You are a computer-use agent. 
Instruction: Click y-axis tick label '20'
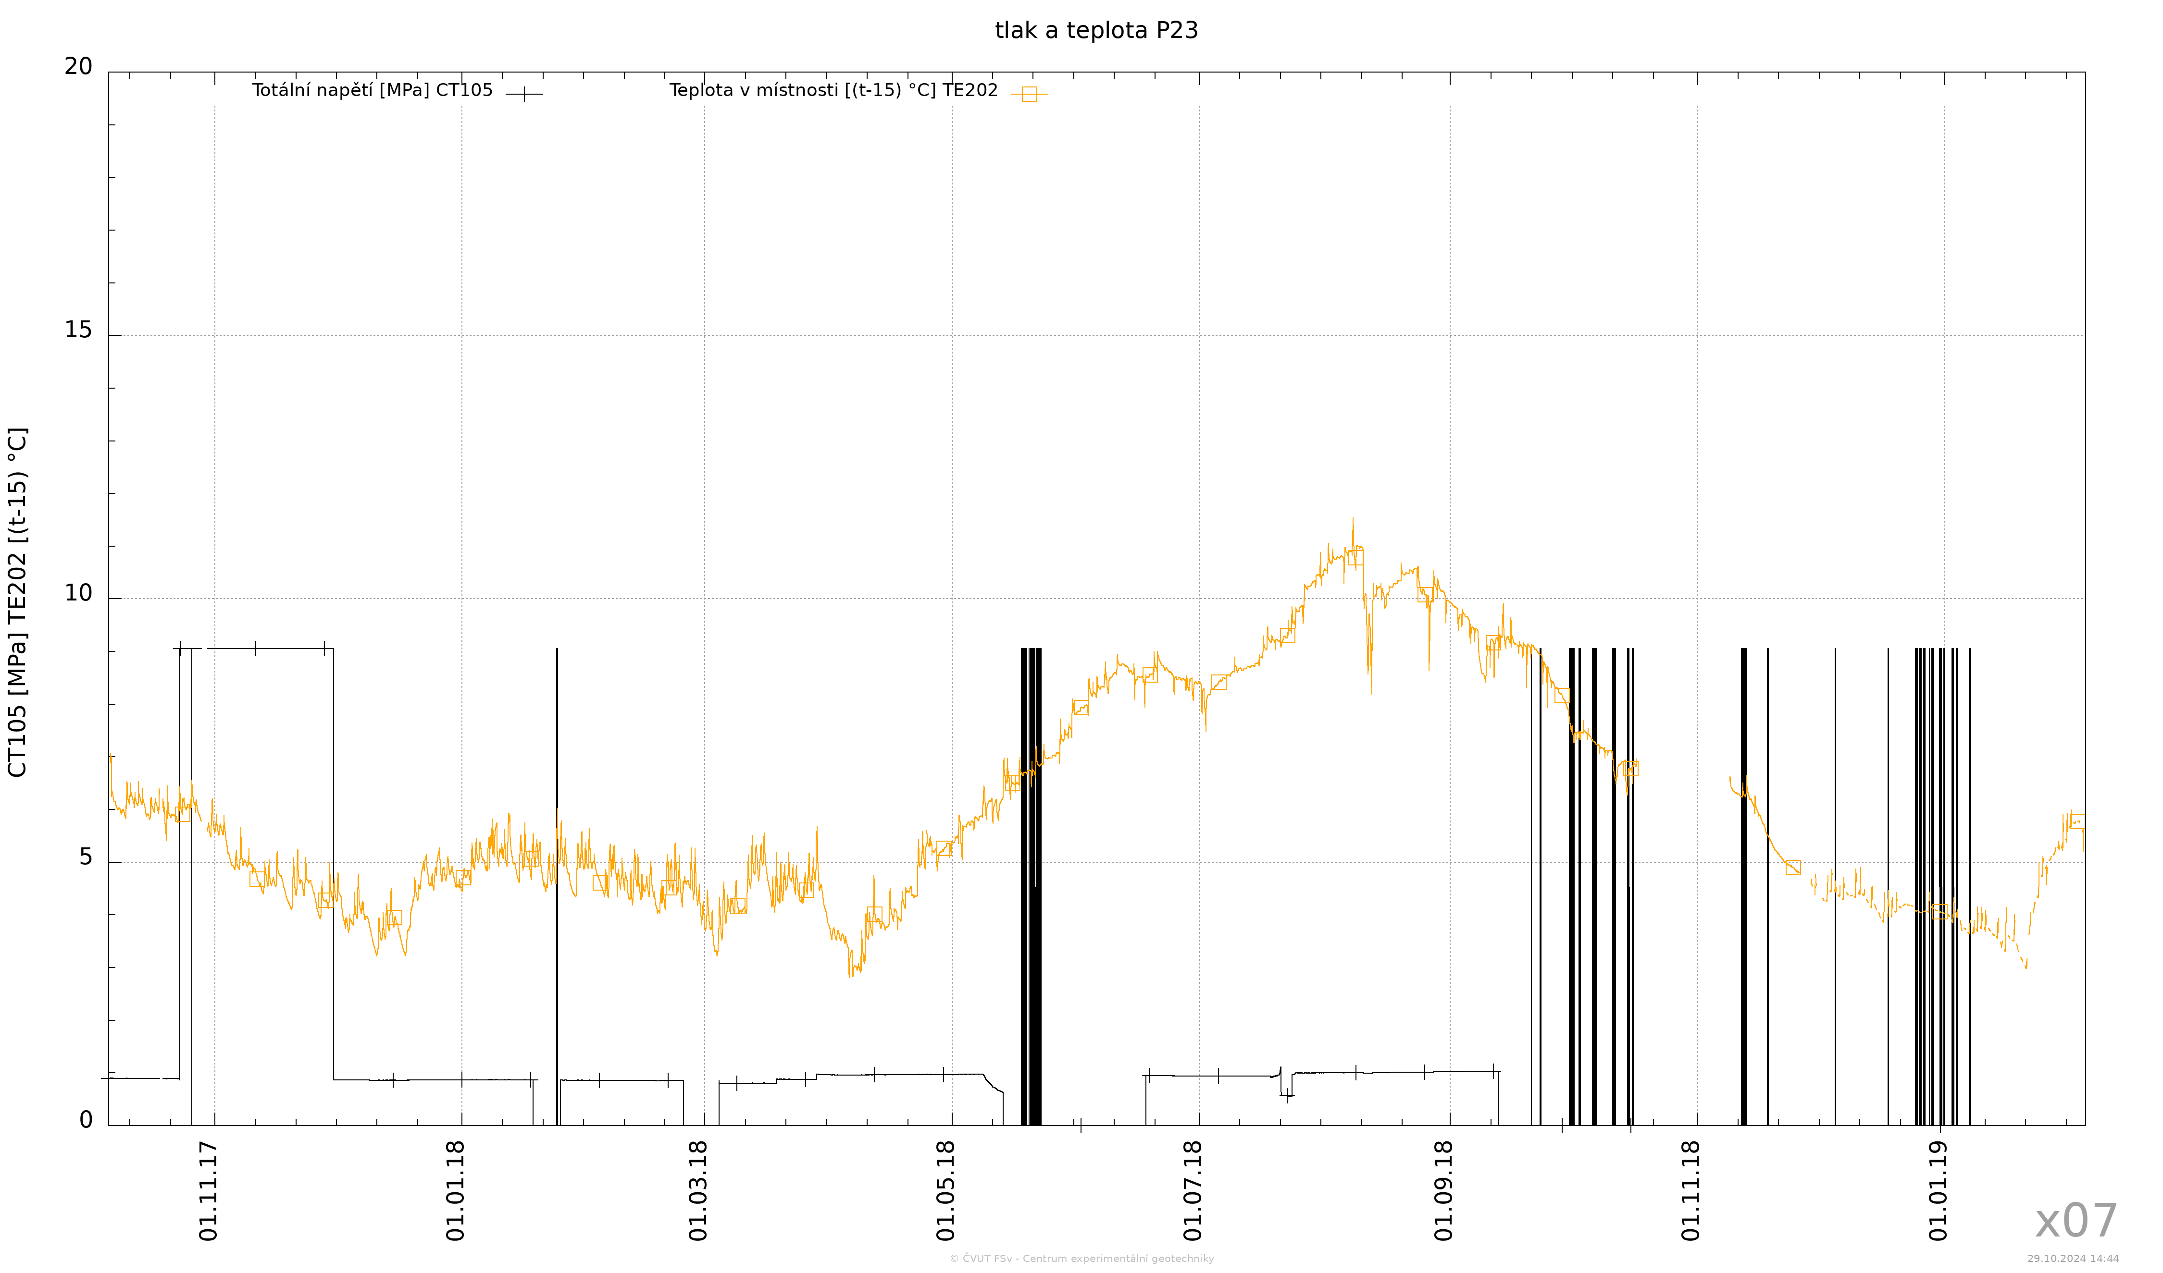click(78, 67)
